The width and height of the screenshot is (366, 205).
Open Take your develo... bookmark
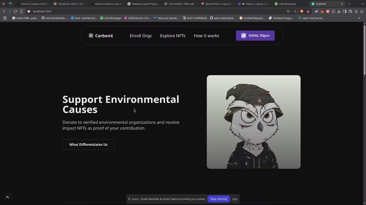166,18
